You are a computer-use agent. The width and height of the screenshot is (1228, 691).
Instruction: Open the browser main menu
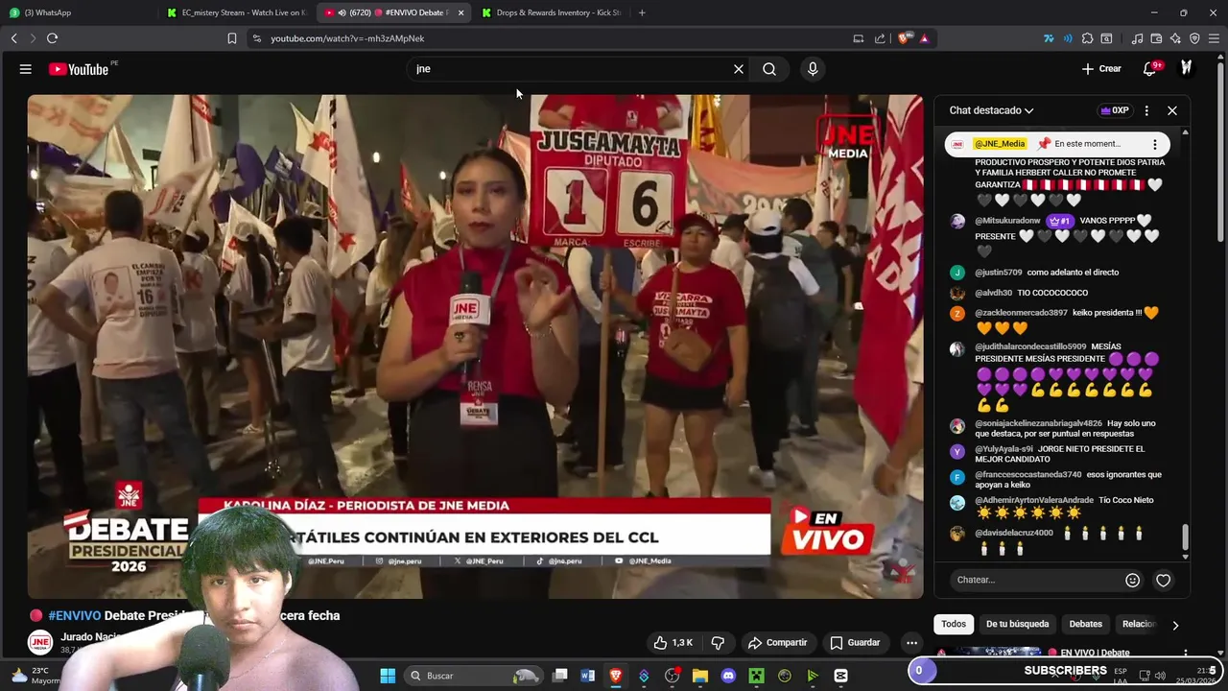point(1214,38)
